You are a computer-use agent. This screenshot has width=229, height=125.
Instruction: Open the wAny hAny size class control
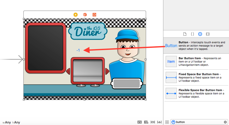point(11,122)
